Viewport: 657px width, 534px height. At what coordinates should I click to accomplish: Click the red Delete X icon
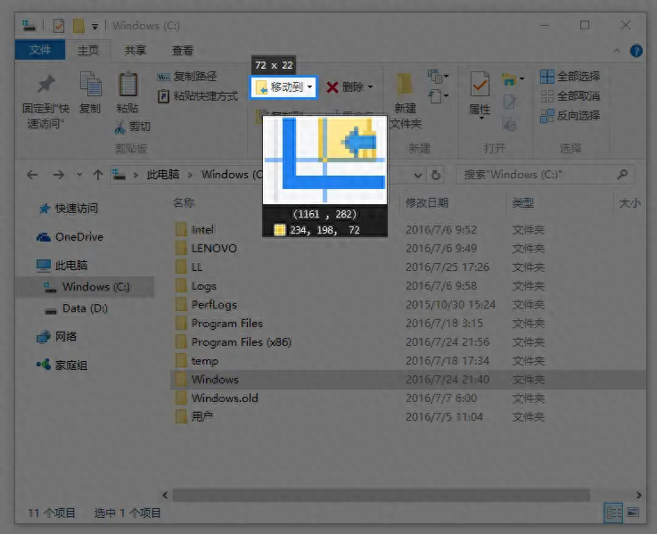pyautogui.click(x=333, y=87)
